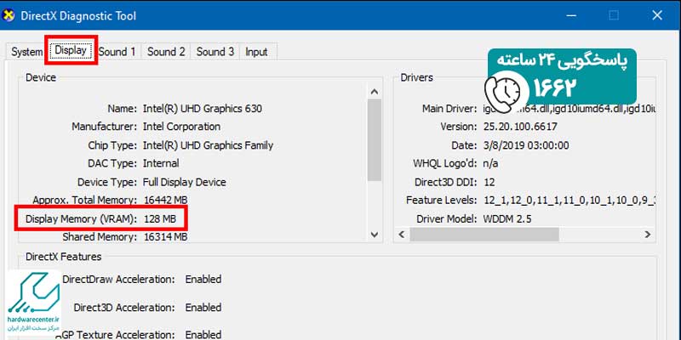Click the Device Type value Full Display Device
Viewport: 681px width, 340px height.
[184, 182]
